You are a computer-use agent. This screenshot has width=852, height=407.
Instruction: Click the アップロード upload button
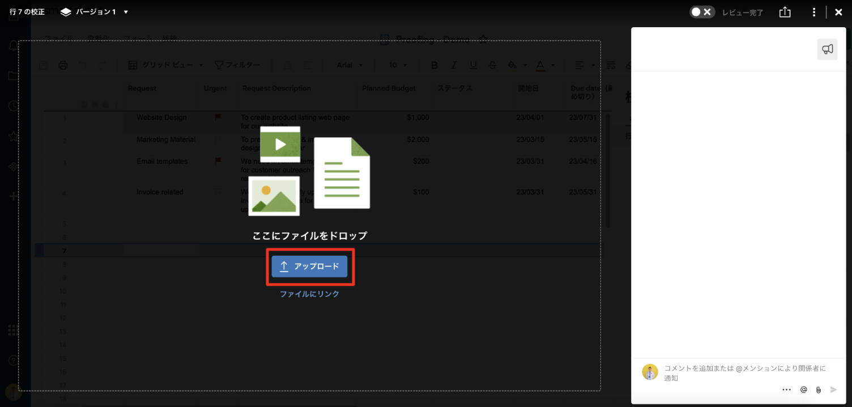(x=309, y=266)
